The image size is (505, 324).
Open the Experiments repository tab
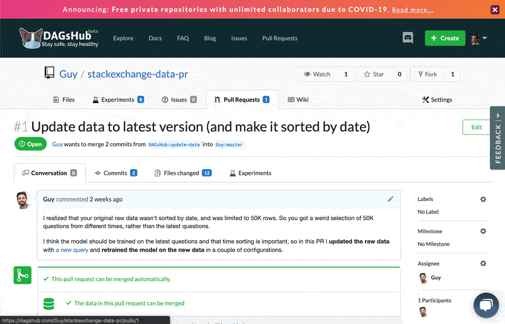[x=118, y=100]
